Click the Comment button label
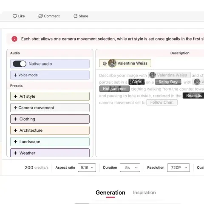The width and height of the screenshot is (204, 204). coord(52,16)
